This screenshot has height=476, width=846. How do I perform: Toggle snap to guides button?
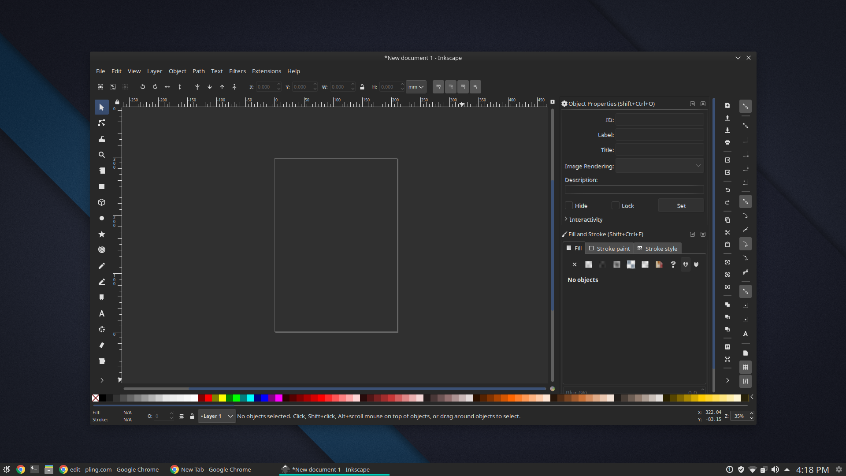pos(746,381)
